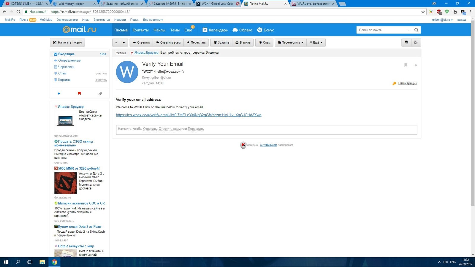Screen dimensions: 475x267
Task: Open File Explorer from the taskbar
Action: (42, 262)
